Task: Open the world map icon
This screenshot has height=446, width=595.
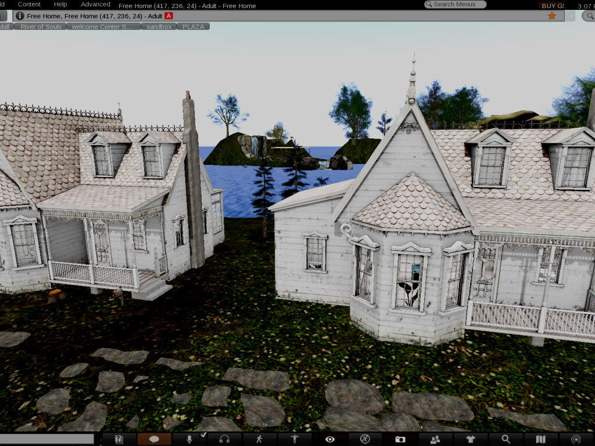Action: point(541,439)
